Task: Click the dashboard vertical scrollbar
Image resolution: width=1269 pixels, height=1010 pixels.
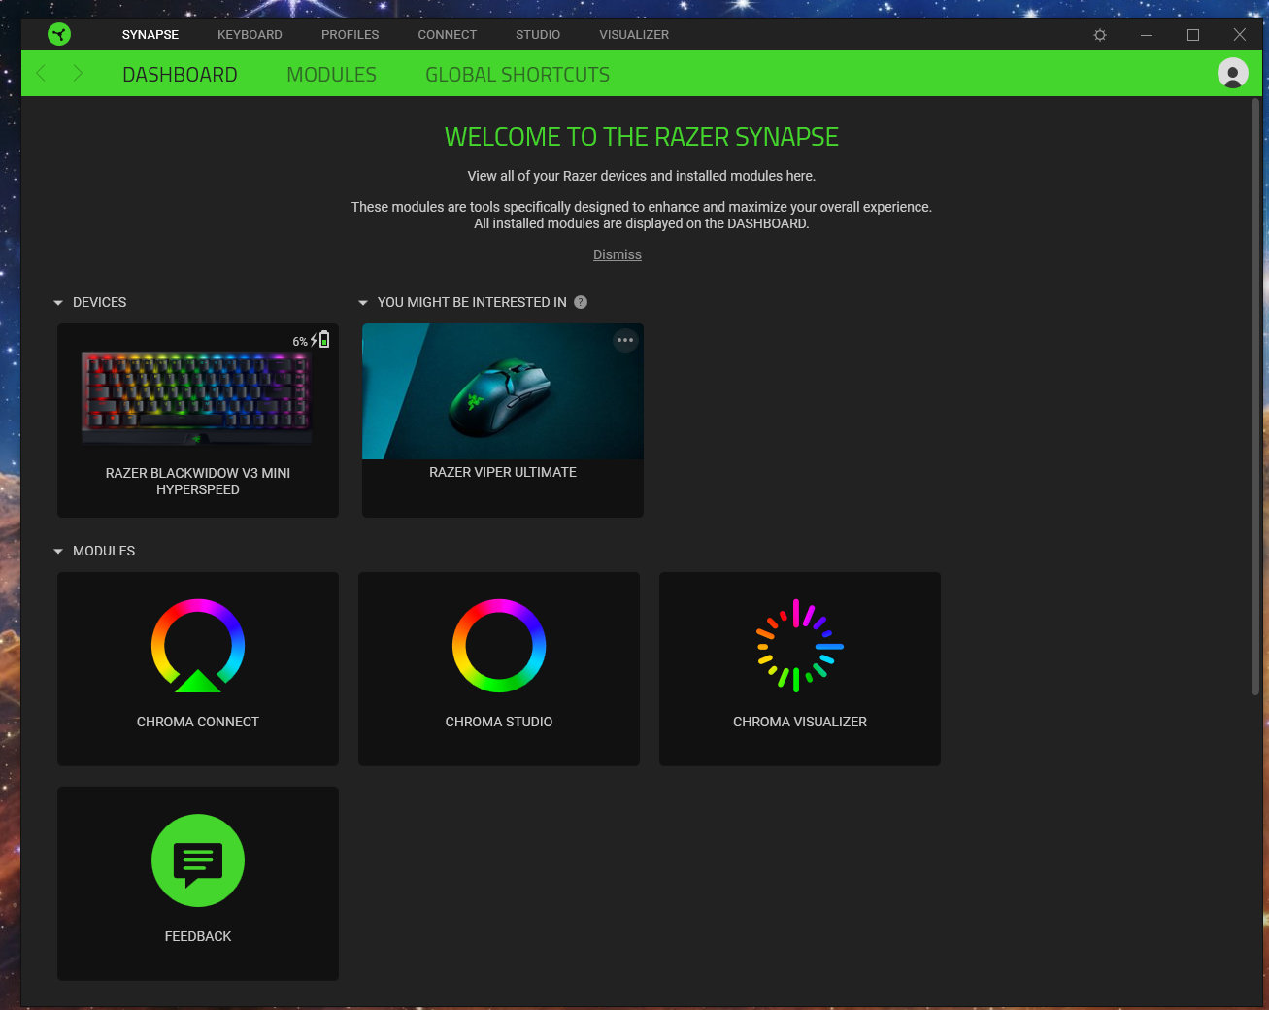Action: coord(1255,396)
